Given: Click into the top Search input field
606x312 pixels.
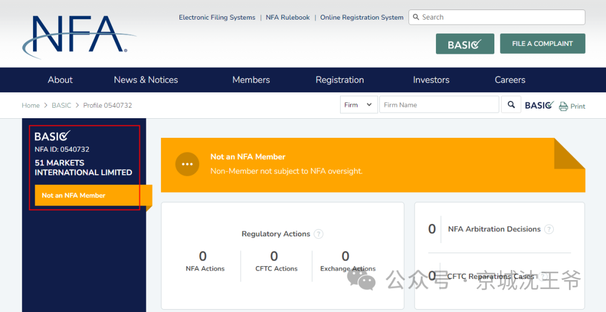Looking at the screenshot, I should coord(497,17).
